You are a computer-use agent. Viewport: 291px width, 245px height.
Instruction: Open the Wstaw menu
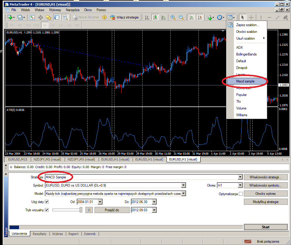click(40, 10)
